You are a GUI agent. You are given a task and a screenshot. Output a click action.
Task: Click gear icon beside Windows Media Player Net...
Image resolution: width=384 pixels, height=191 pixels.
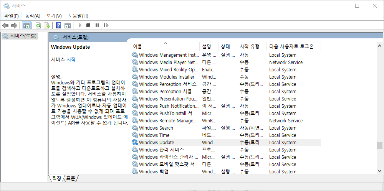point(135,62)
